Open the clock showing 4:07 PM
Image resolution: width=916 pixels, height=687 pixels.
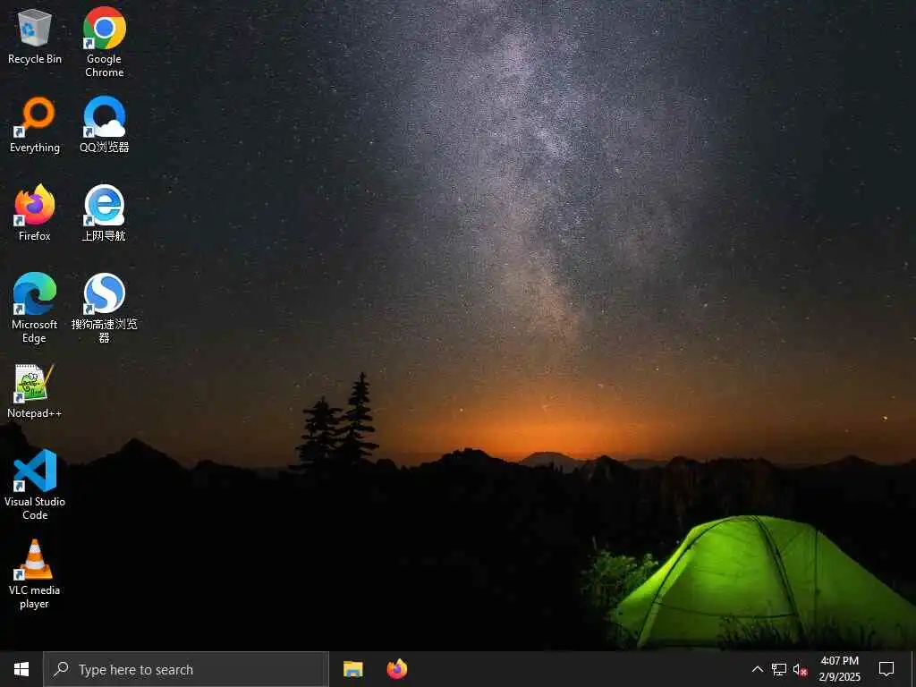click(x=839, y=669)
